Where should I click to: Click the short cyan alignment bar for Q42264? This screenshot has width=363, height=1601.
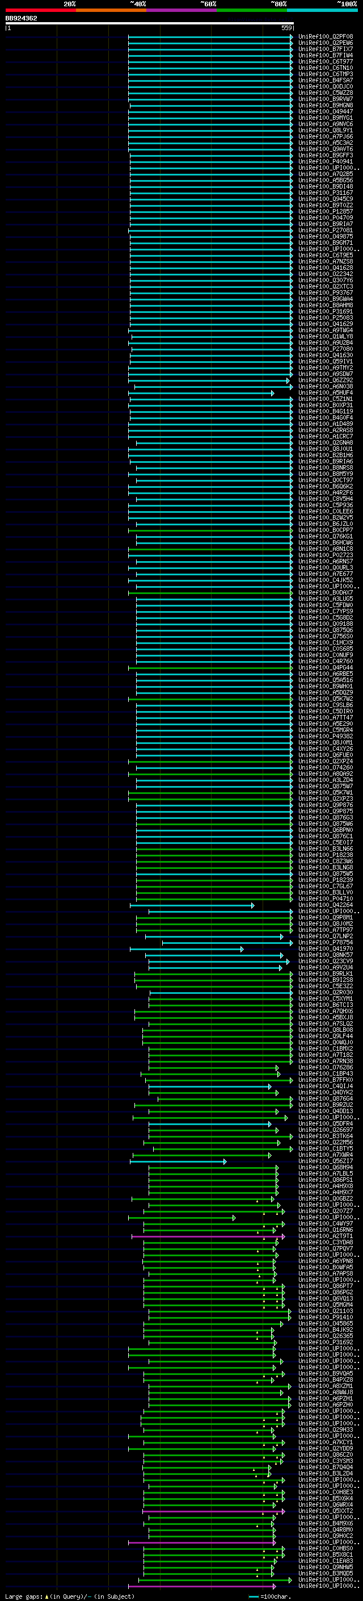[x=192, y=905]
